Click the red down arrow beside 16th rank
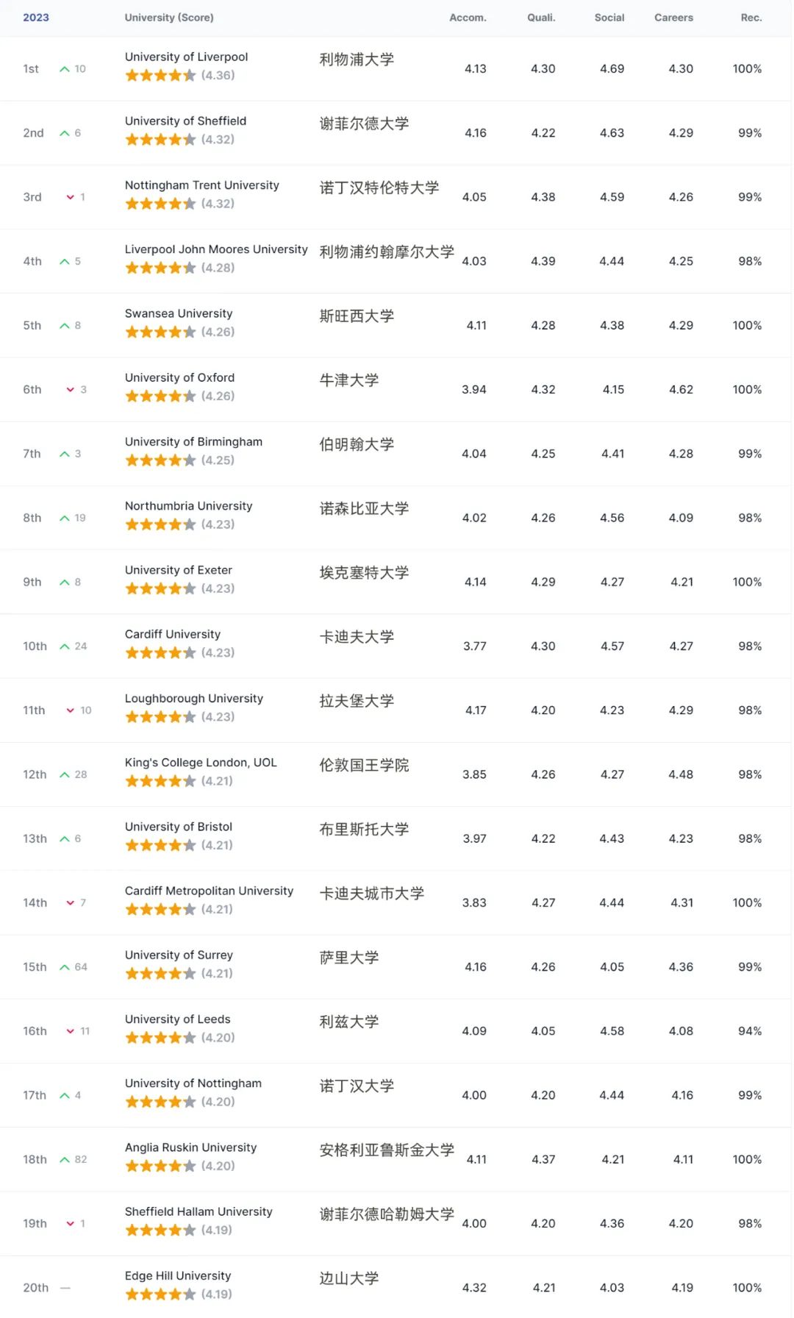 (71, 1031)
